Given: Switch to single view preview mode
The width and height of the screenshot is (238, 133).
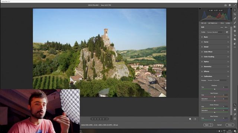Looking at the screenshot, I should pos(190,119).
